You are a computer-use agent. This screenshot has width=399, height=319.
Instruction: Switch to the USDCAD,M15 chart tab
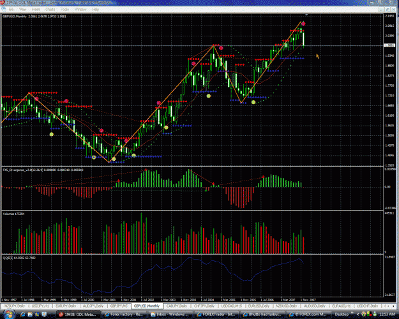click(x=232, y=306)
